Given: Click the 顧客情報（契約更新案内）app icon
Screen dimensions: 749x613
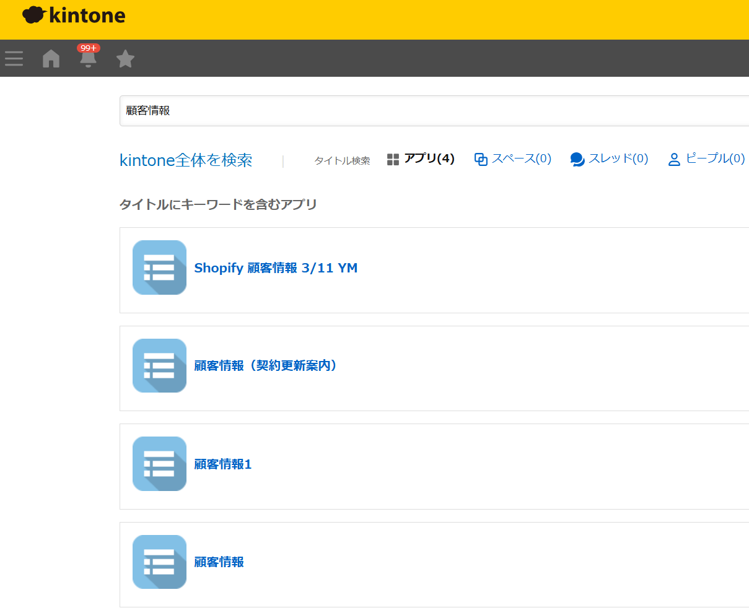Looking at the screenshot, I should pos(159,365).
